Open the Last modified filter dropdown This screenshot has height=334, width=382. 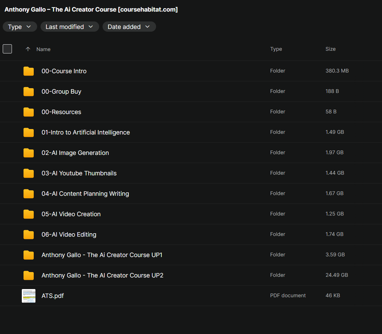pos(70,27)
